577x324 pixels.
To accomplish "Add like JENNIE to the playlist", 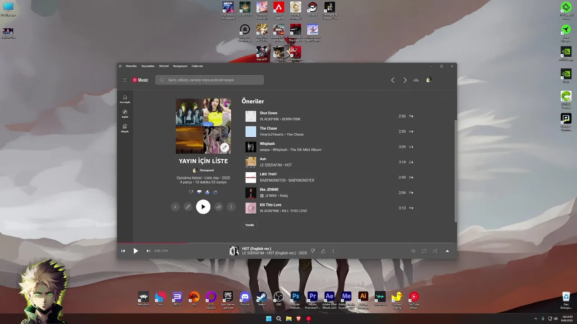I will coord(411,193).
